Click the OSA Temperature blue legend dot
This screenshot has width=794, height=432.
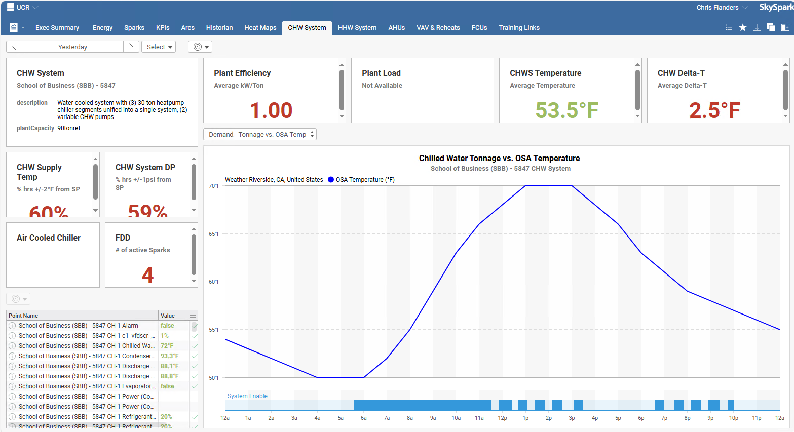pyautogui.click(x=331, y=180)
